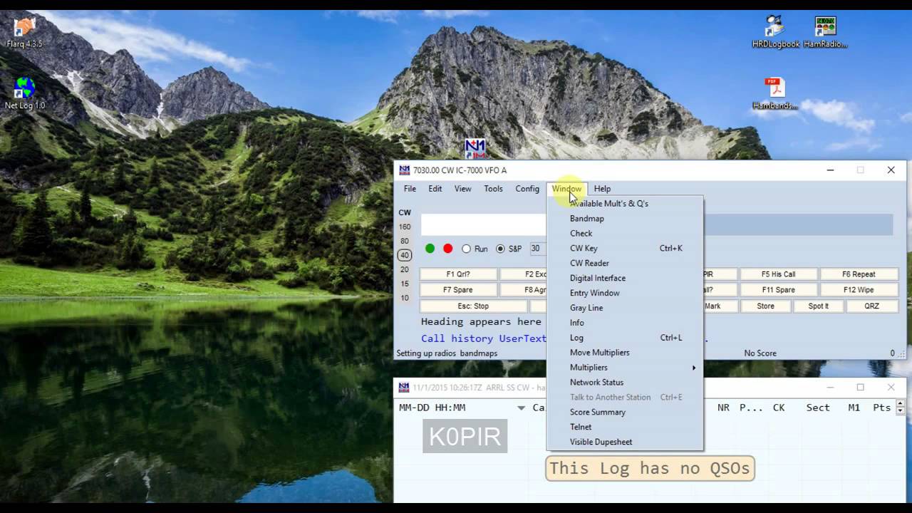The image size is (912, 513).
Task: Expand the Multipliers submenu
Action: 625,368
